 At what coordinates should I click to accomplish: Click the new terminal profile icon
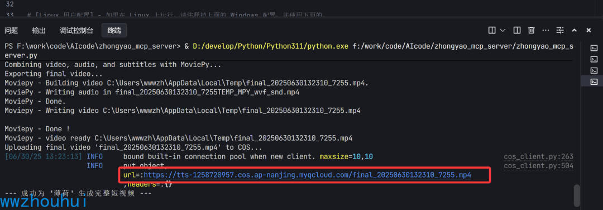[492, 30]
